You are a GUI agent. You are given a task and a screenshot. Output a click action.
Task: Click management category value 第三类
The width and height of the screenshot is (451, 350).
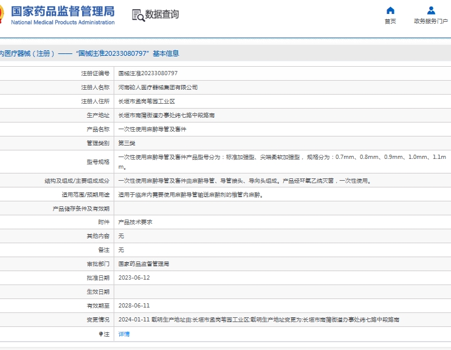point(126,143)
